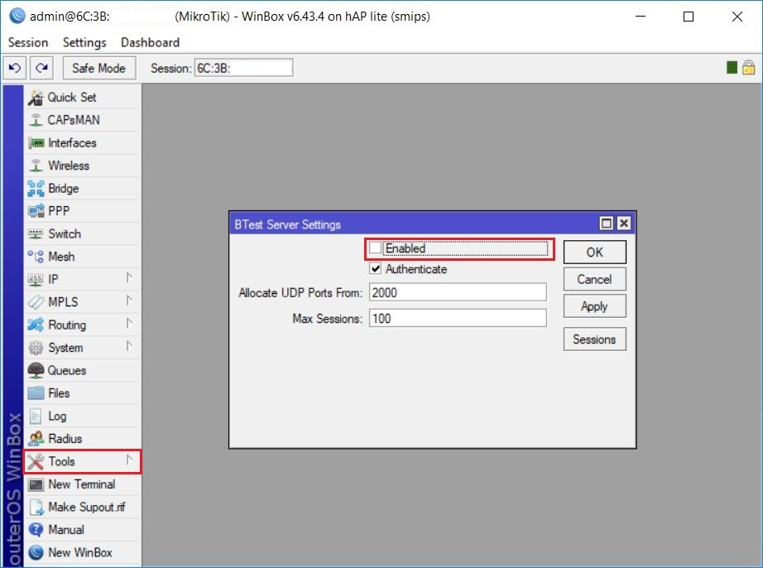Expand the Routing submenu
This screenshot has height=568, width=763.
82,325
